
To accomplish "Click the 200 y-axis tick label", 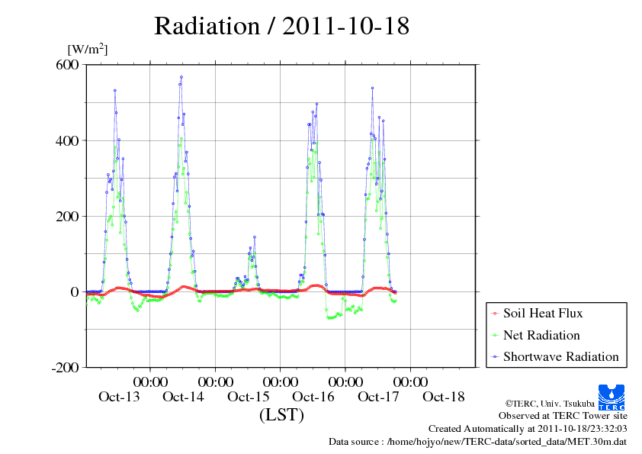I will tap(67, 217).
